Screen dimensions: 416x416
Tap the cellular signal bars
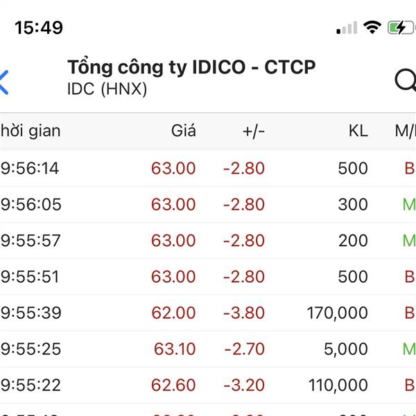347,28
